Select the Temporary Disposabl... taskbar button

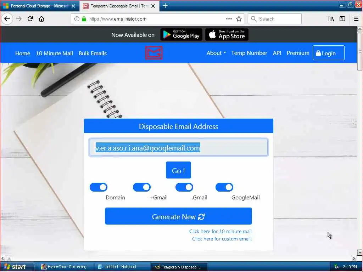pos(179,267)
